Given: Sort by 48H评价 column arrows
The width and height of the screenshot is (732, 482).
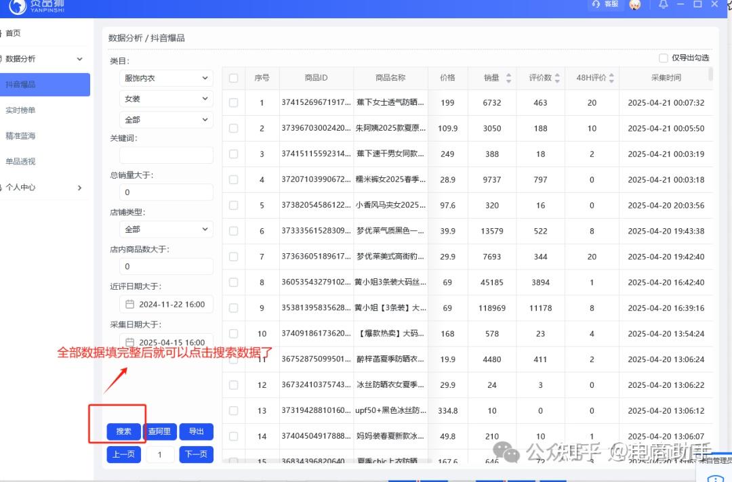Looking at the screenshot, I should [612, 79].
